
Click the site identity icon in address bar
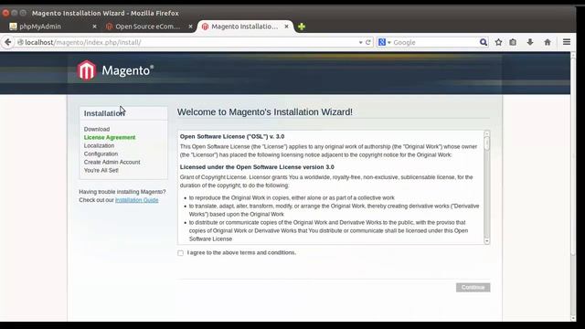pyautogui.click(x=20, y=42)
